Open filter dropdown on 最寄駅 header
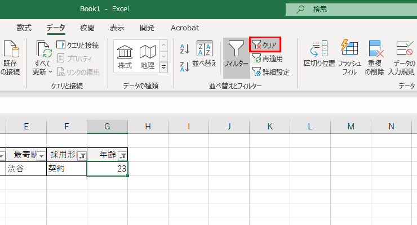The image size is (417, 225). [x=41, y=156]
